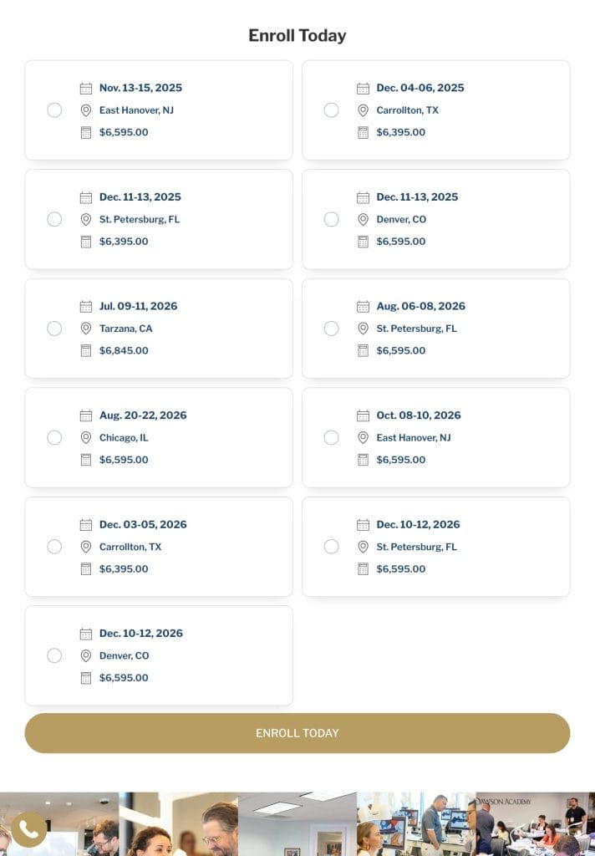Select the Dec. 04-06, 2025 Carrollton session
The height and width of the screenshot is (856, 595).
(x=332, y=110)
